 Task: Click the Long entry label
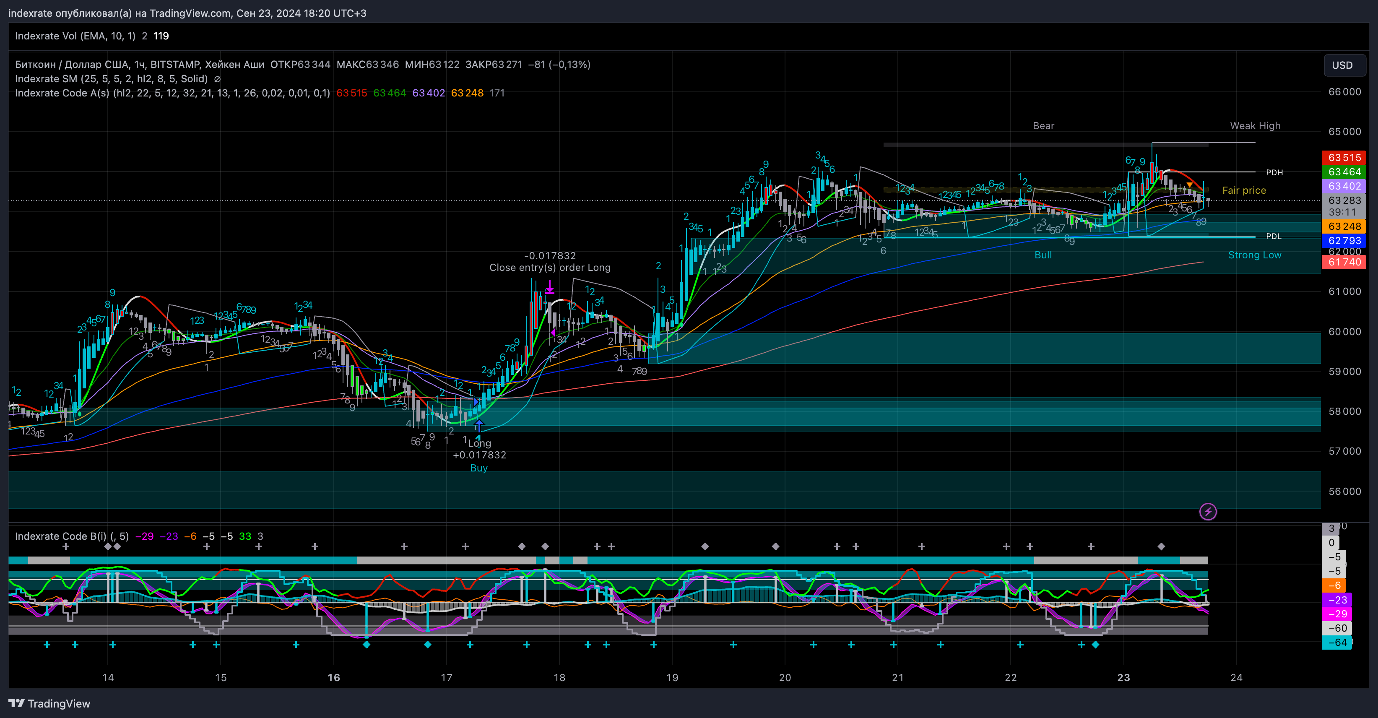tap(480, 443)
